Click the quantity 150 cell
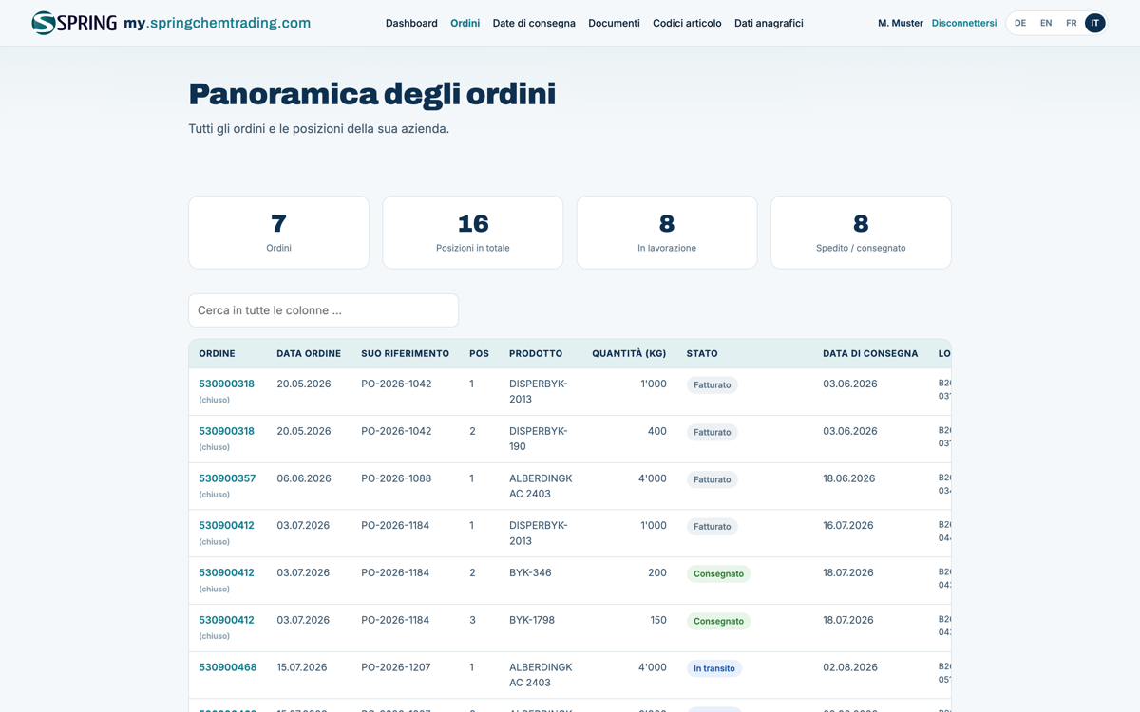1140x712 pixels. coord(658,620)
